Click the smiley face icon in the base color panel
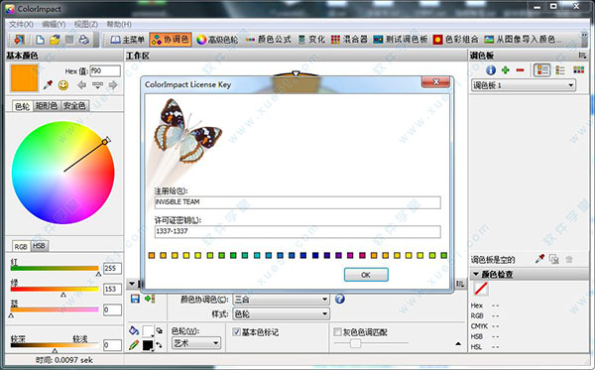This screenshot has width=595, height=370. coord(63,85)
